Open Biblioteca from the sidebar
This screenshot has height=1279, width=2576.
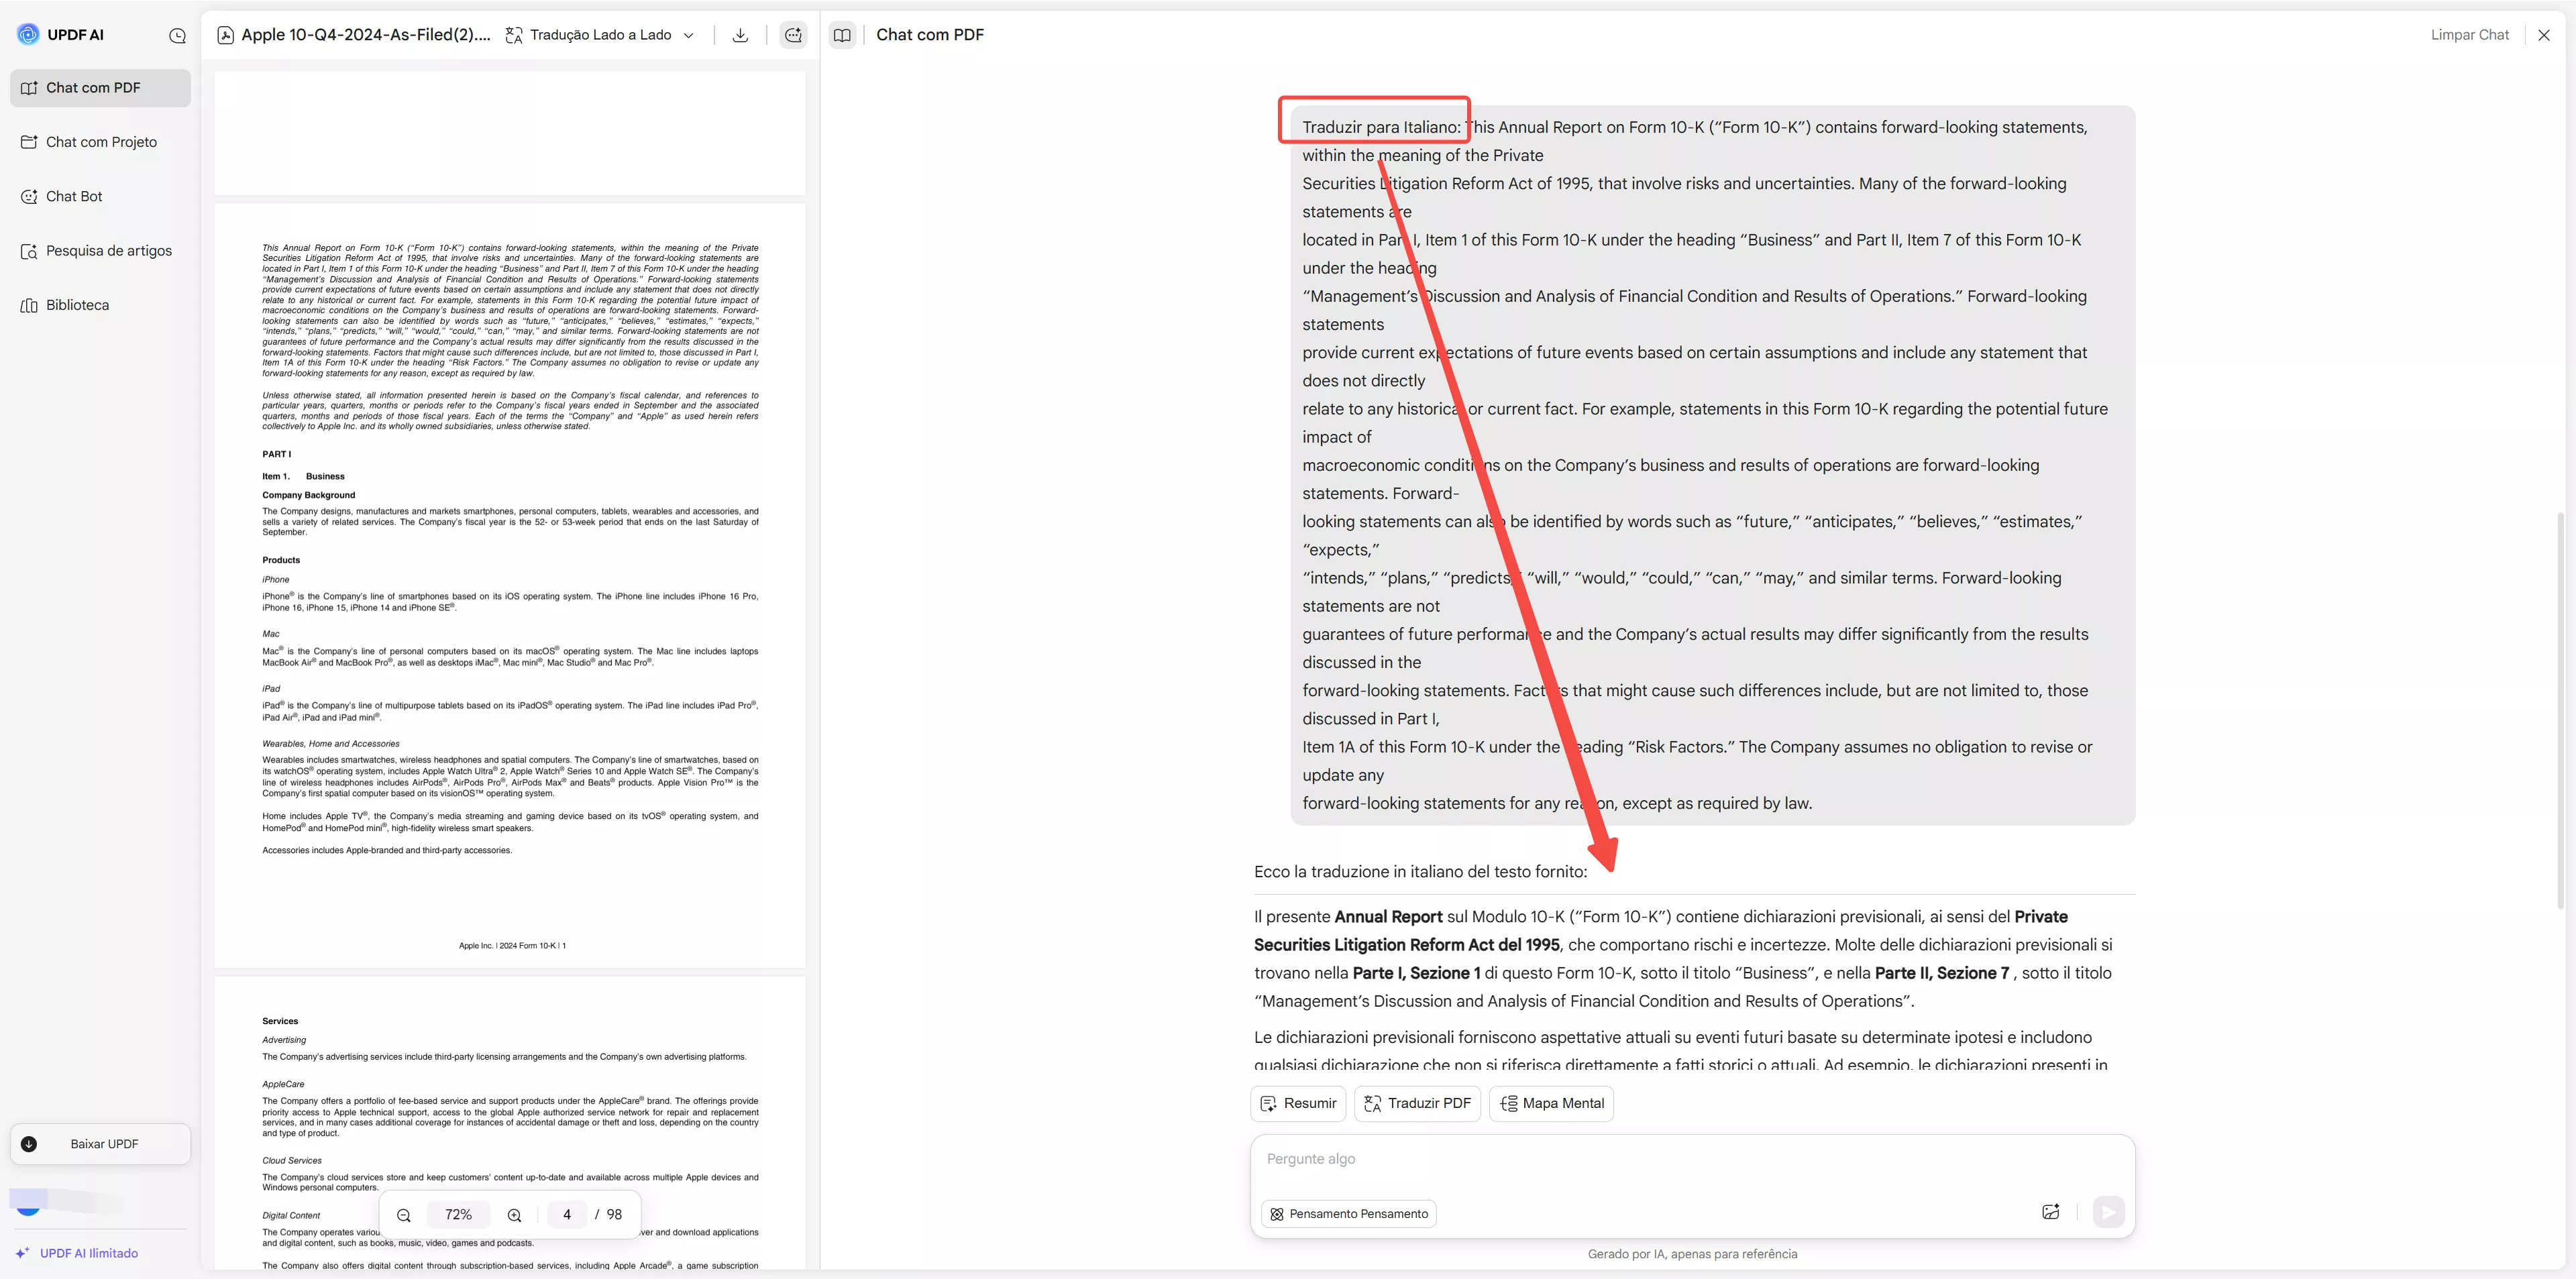[77, 305]
